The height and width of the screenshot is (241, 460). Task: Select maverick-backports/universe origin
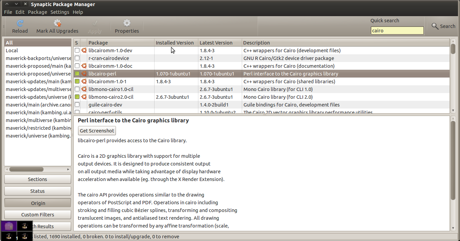(x=38, y=58)
